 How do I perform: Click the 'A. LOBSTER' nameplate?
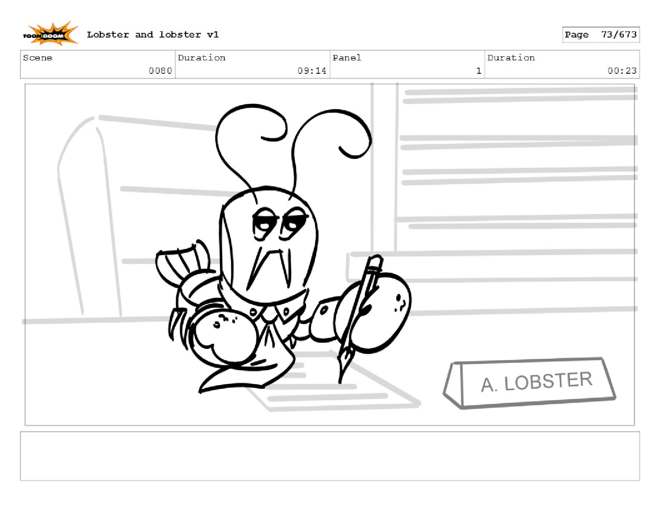pyautogui.click(x=529, y=382)
